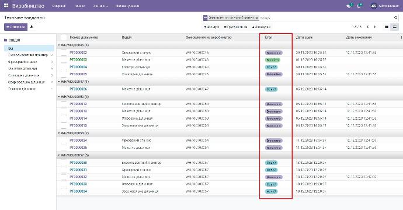
Task: Go to next page with pager arrow
Action: [374, 27]
